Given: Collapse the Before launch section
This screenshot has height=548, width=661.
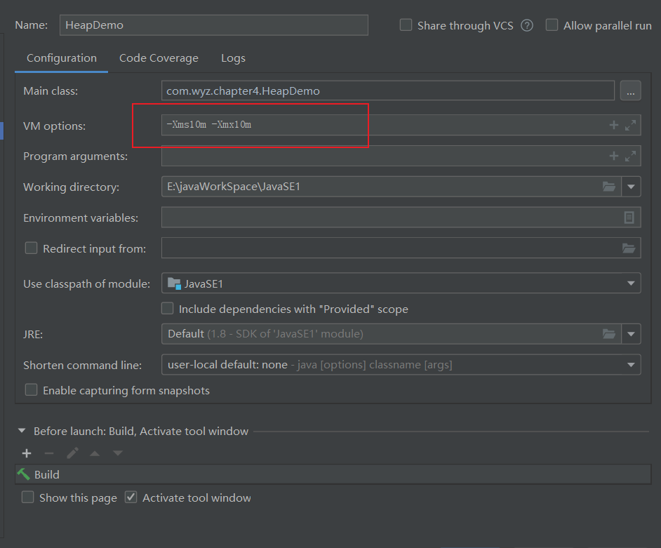Looking at the screenshot, I should pyautogui.click(x=22, y=431).
